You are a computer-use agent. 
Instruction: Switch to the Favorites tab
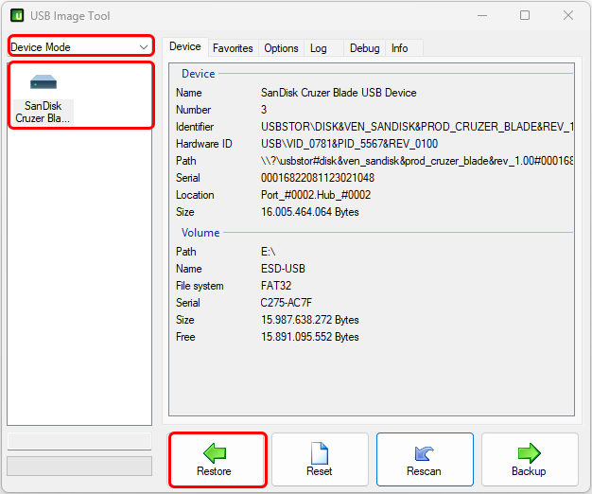pos(233,48)
